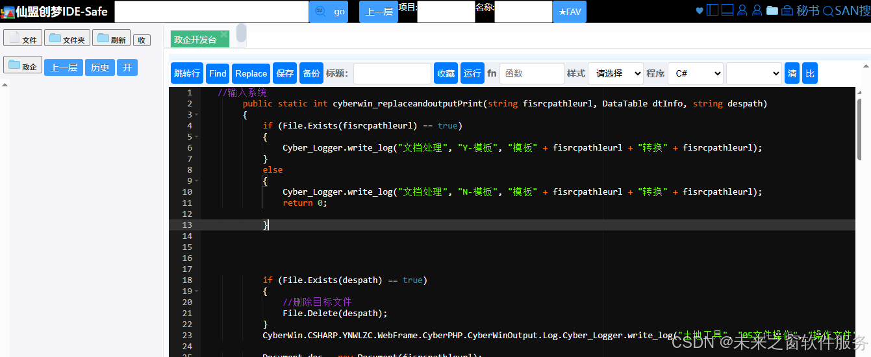The image size is (871, 357).
Task: Click sidebar 上一层 button
Action: pyautogui.click(x=64, y=68)
